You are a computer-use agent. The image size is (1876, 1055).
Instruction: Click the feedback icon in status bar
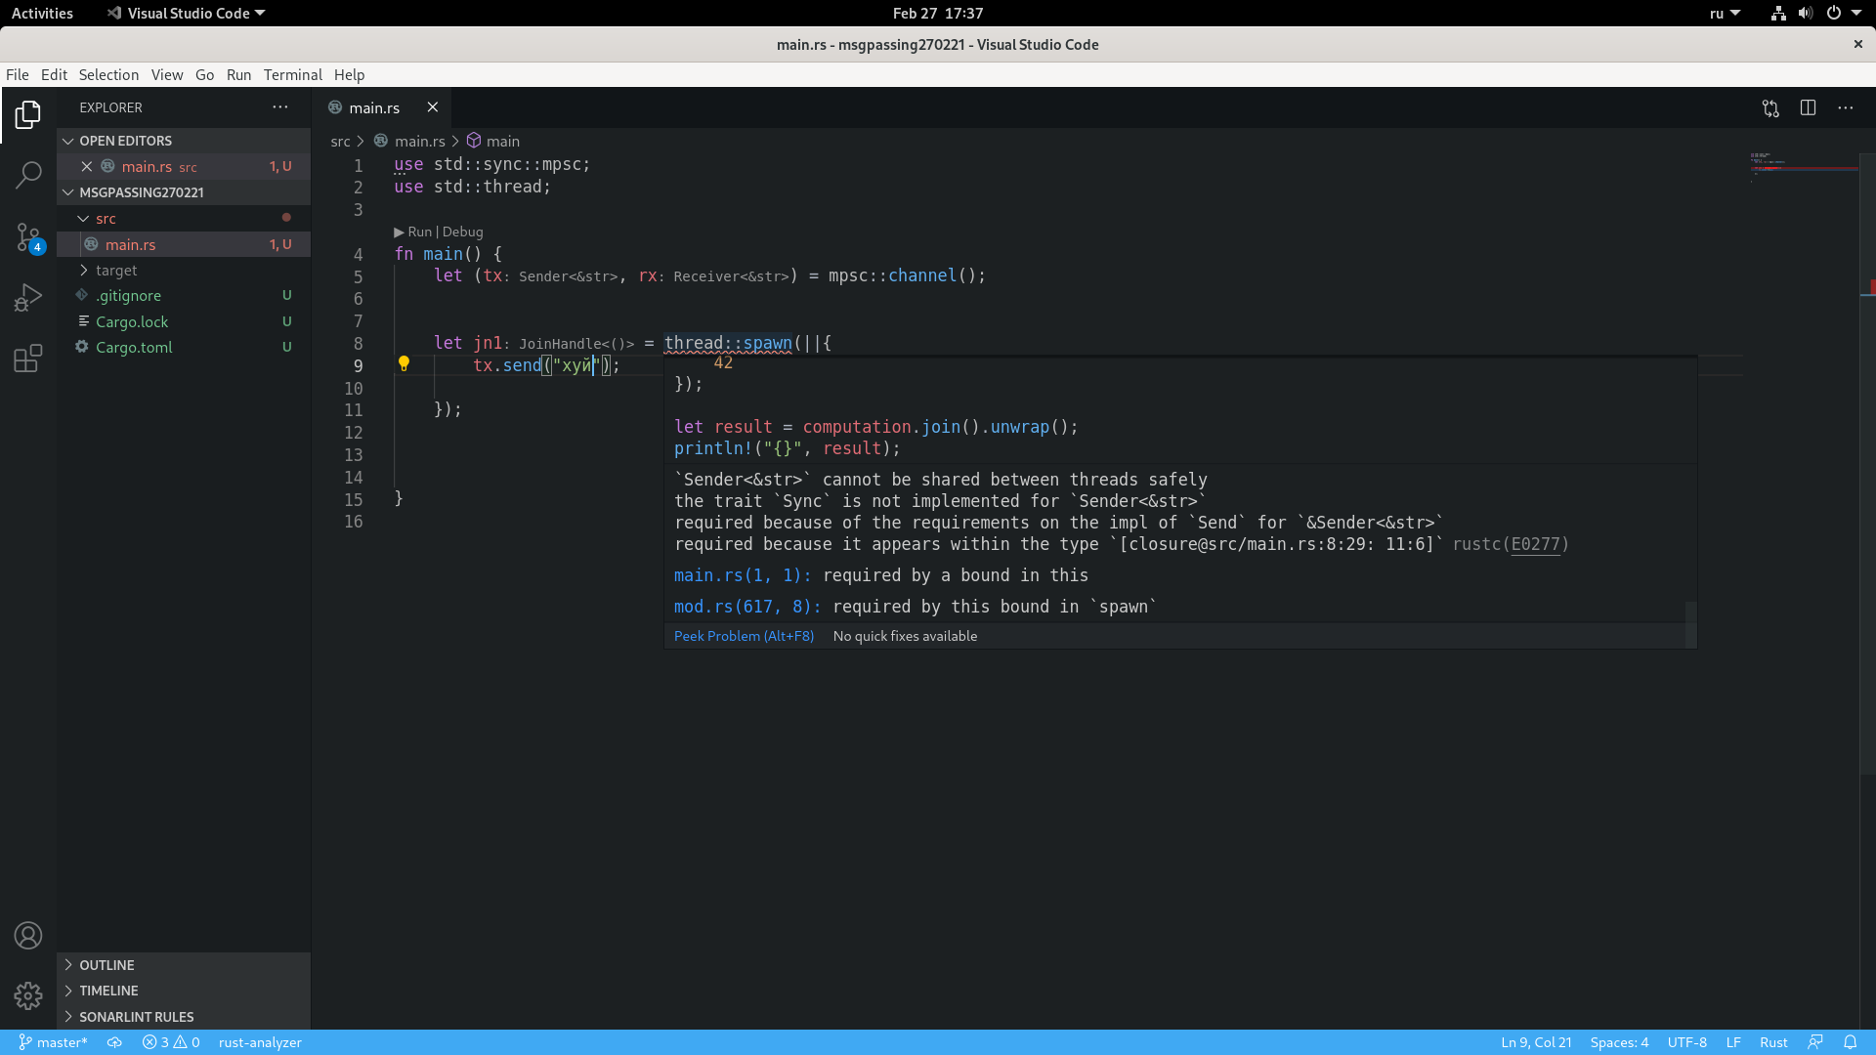coord(1815,1042)
